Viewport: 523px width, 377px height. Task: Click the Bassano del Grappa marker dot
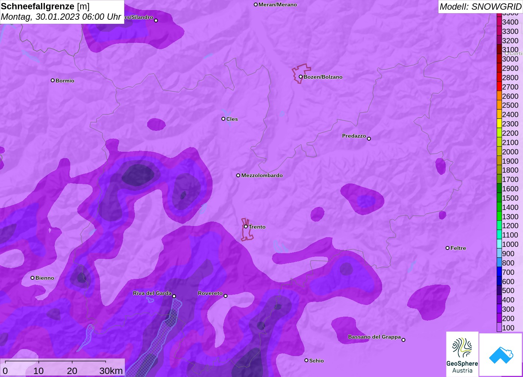click(403, 340)
